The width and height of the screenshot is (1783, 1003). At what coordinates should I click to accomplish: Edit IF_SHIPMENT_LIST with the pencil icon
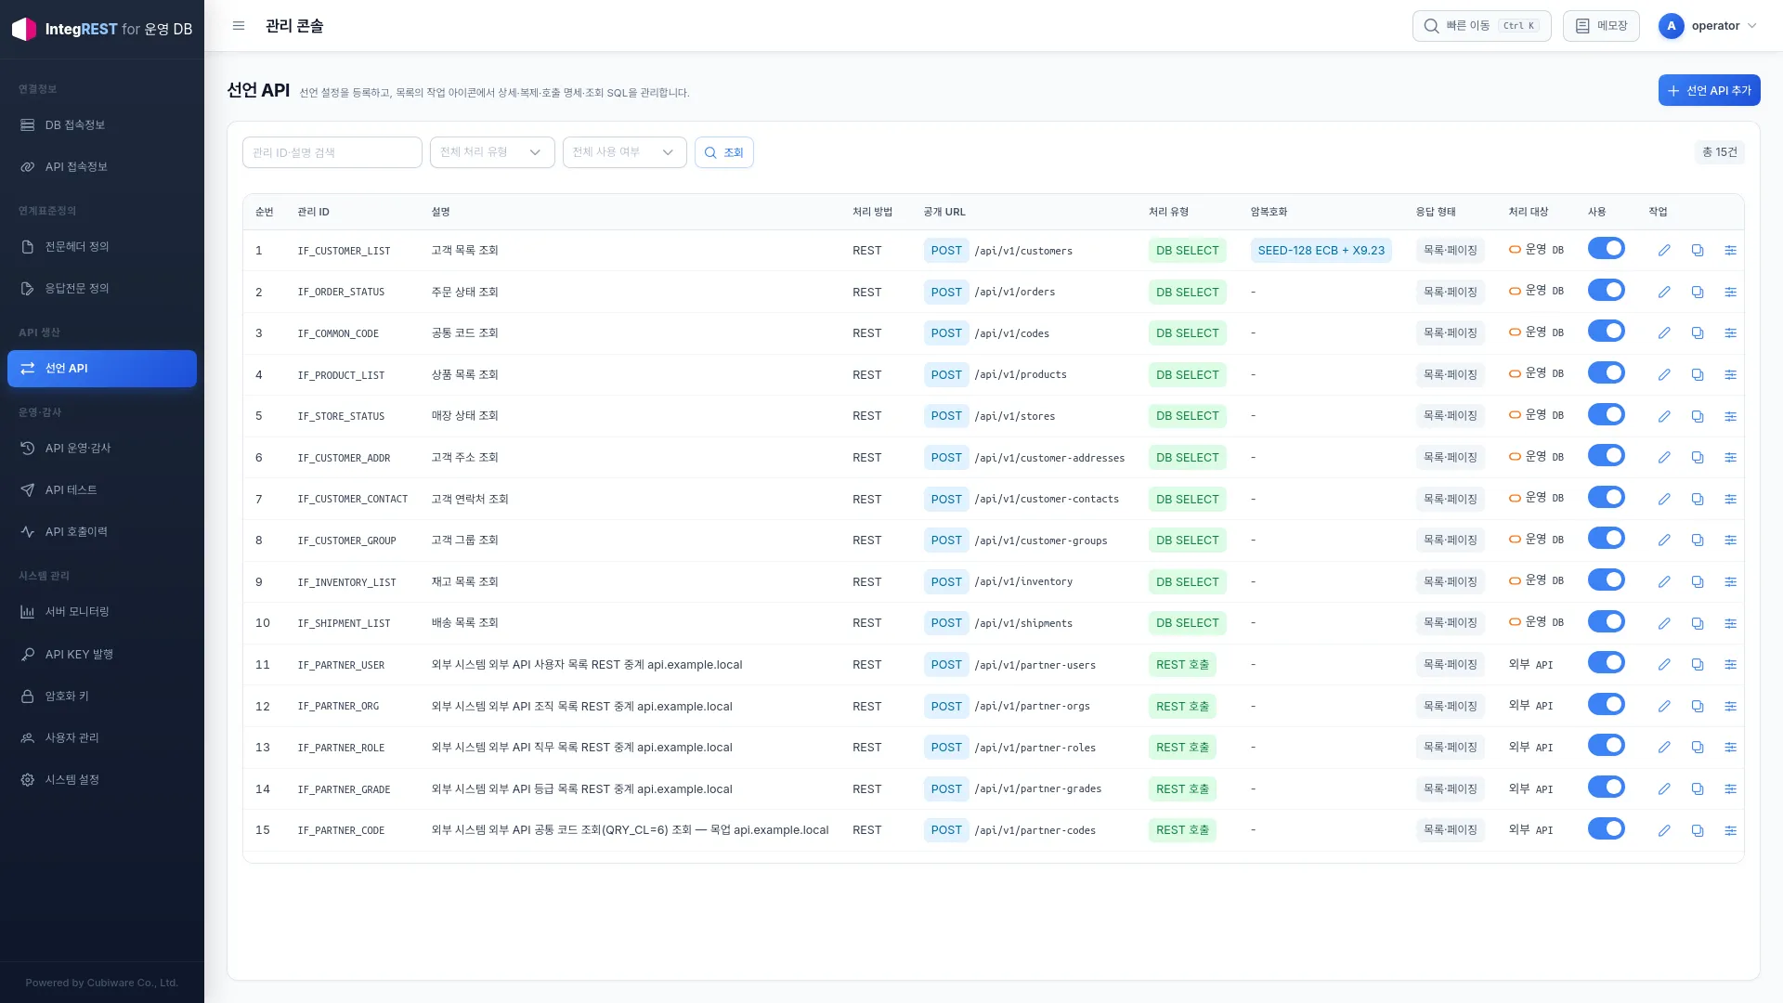coord(1664,623)
